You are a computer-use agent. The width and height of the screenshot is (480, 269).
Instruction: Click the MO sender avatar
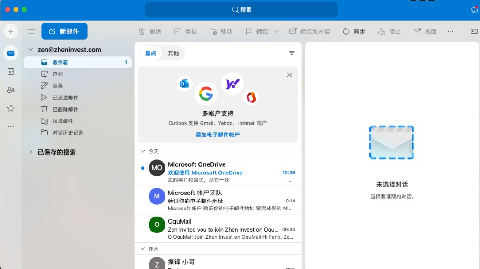tap(157, 168)
